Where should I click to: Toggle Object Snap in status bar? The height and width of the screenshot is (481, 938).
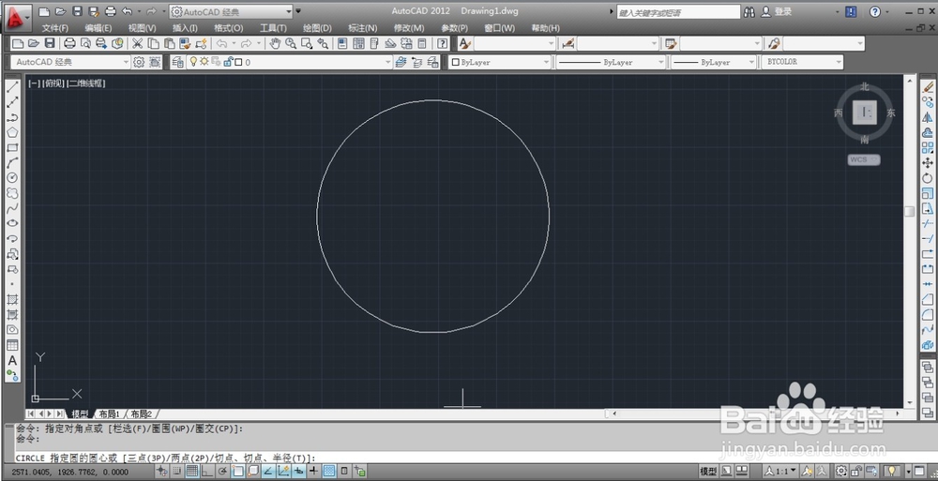(x=238, y=472)
